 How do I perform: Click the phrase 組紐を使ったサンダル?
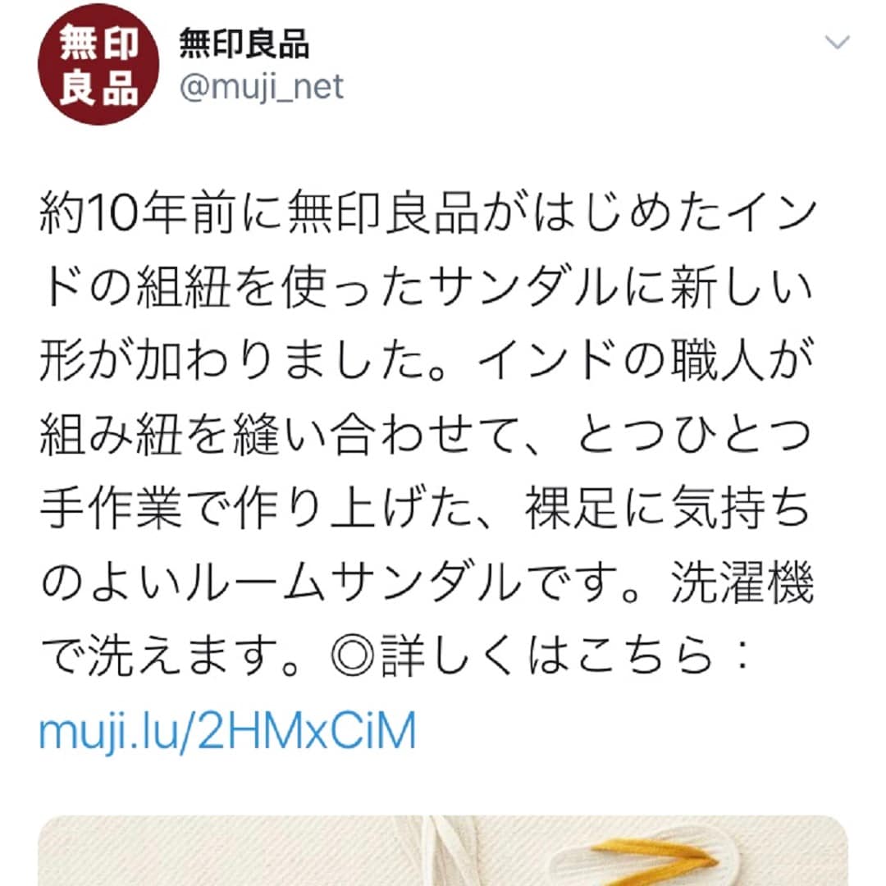tap(377, 288)
